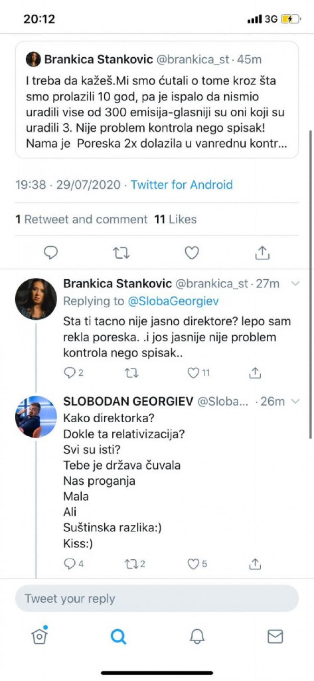Open the @SlobaGeorgiev mention link
The image size is (314, 681).
(x=173, y=301)
